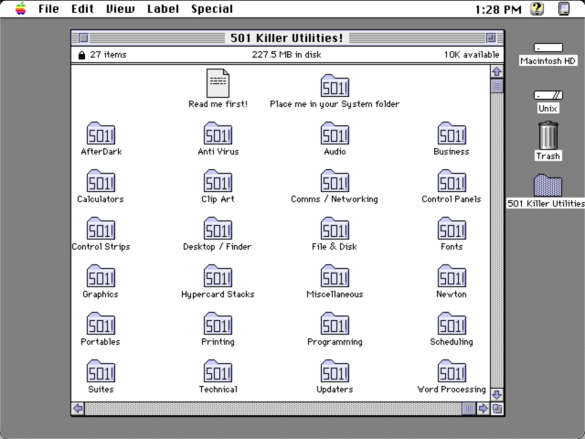Click the scroll left arrow
This screenshot has width=585, height=439.
pyautogui.click(x=78, y=409)
